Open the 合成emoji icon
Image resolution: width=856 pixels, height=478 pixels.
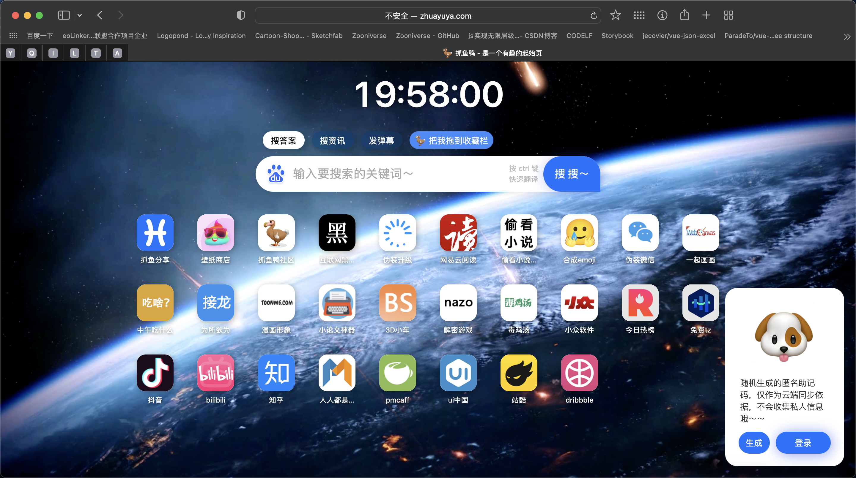(x=580, y=233)
